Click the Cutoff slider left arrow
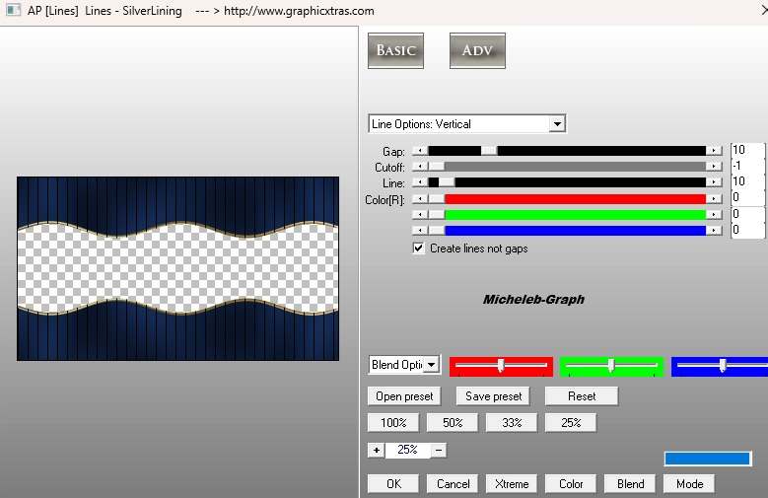 click(x=420, y=167)
